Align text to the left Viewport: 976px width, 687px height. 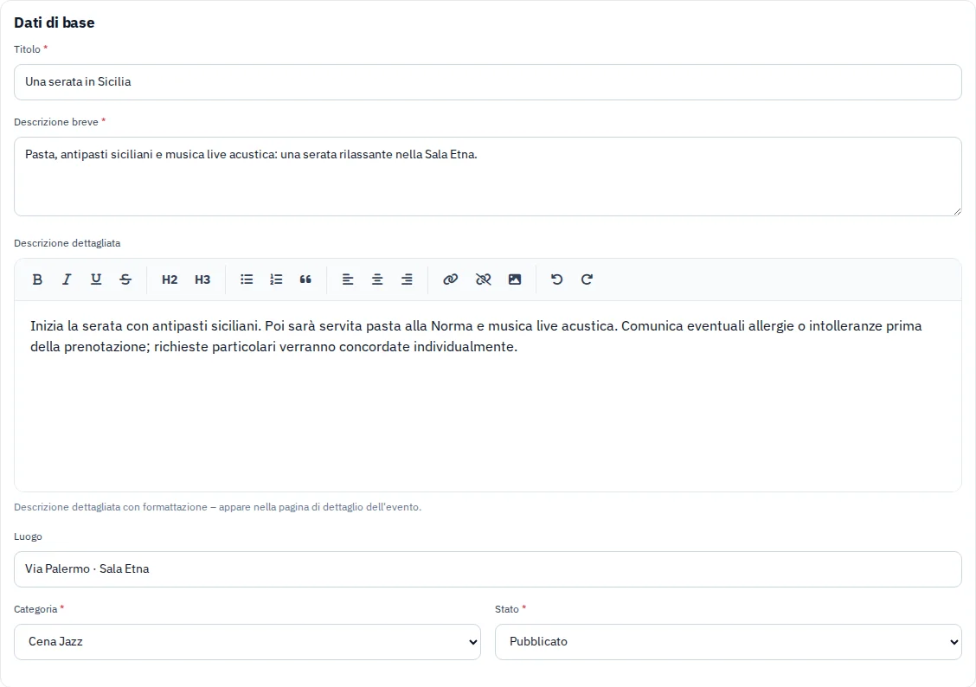(347, 279)
